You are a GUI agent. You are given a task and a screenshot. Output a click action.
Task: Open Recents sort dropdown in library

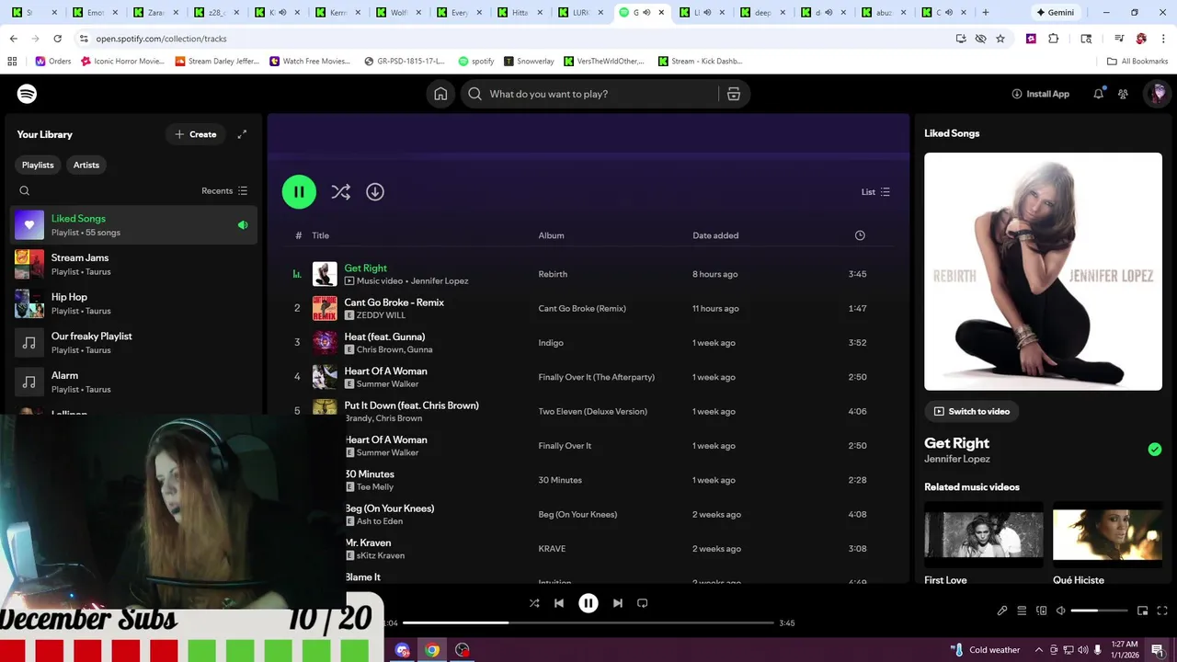pos(224,191)
